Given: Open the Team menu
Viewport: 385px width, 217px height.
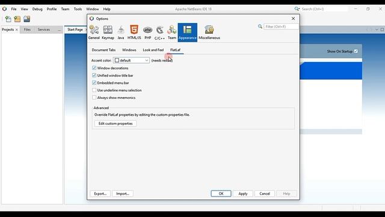Looking at the screenshot, I should pos(65,9).
